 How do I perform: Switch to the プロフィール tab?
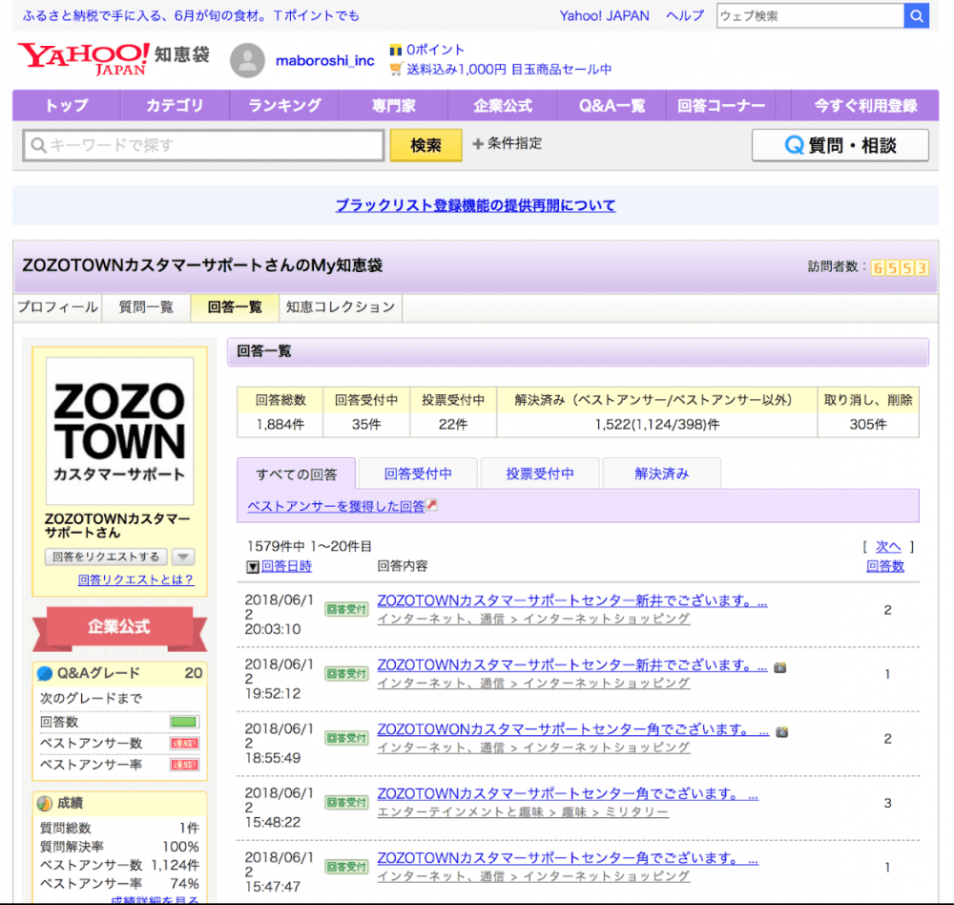coord(58,307)
